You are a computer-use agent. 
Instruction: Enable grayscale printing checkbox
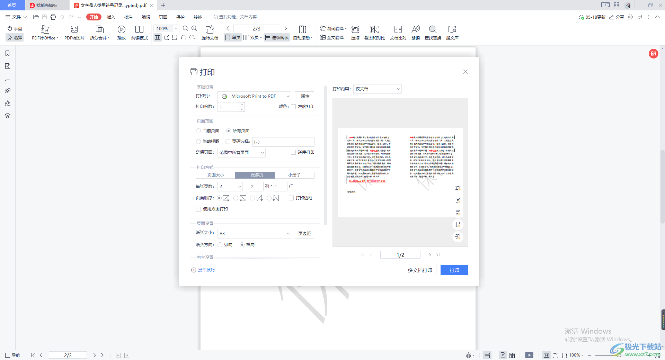coord(293,107)
